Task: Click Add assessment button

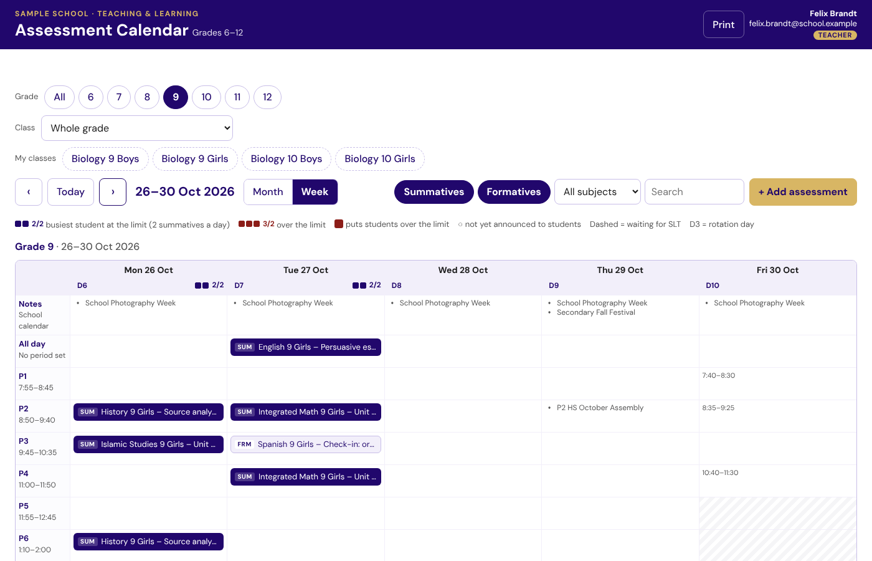Action: pyautogui.click(x=803, y=192)
